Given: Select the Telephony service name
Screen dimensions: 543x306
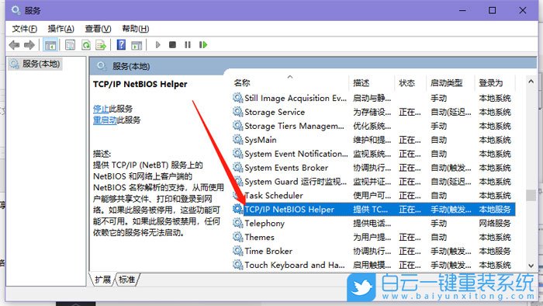Looking at the screenshot, I should point(265,224).
